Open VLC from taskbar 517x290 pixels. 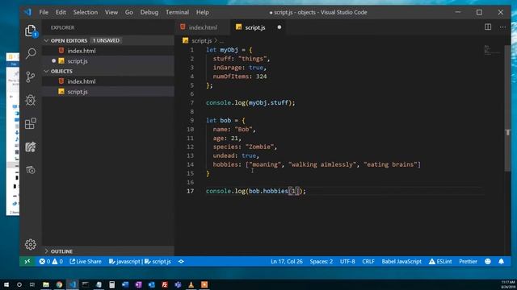click(191, 284)
